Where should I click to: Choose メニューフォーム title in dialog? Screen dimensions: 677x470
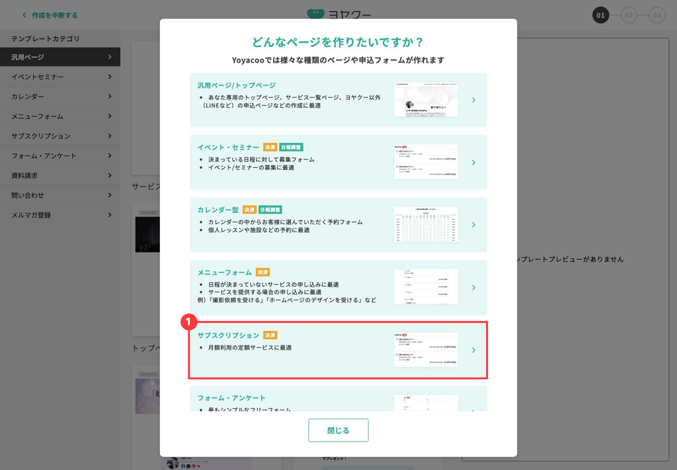225,272
